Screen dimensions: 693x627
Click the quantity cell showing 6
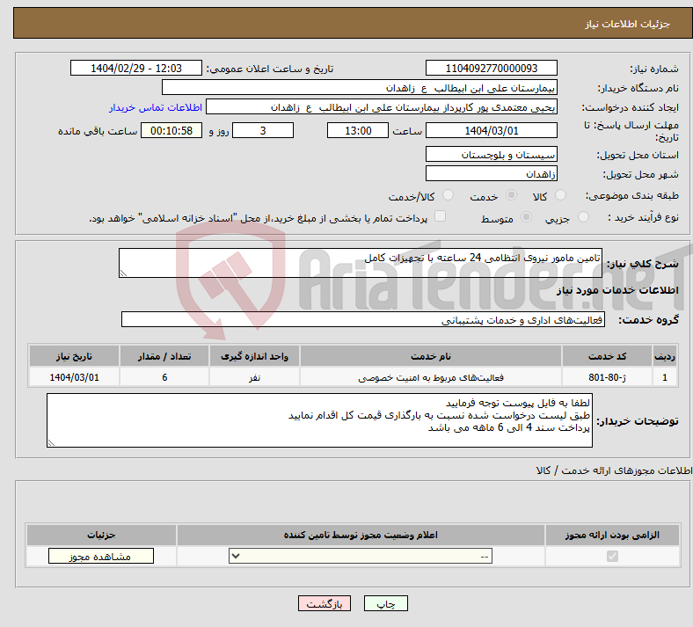(164, 377)
